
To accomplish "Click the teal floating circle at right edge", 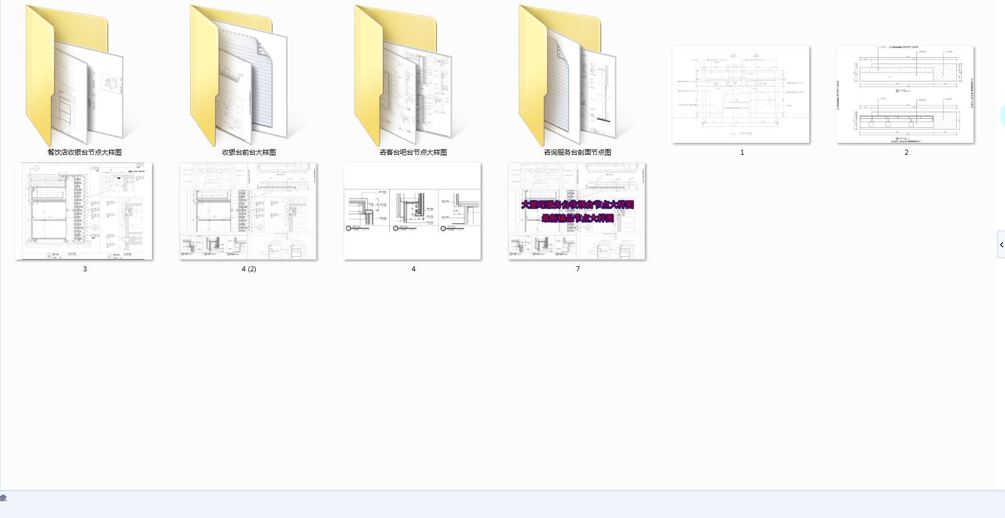I will pos(1002,115).
